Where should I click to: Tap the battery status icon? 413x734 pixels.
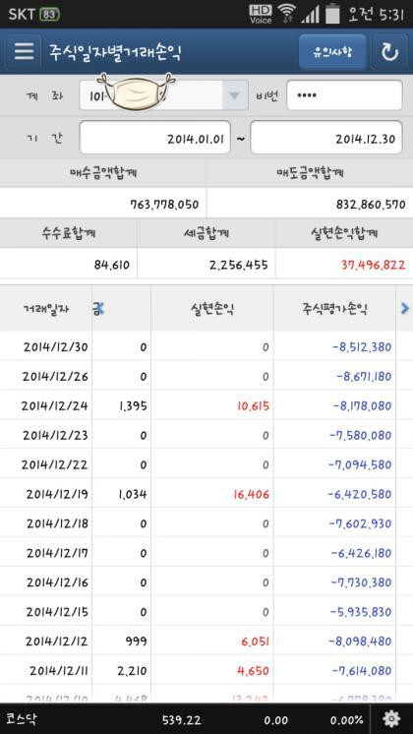pyautogui.click(x=332, y=14)
